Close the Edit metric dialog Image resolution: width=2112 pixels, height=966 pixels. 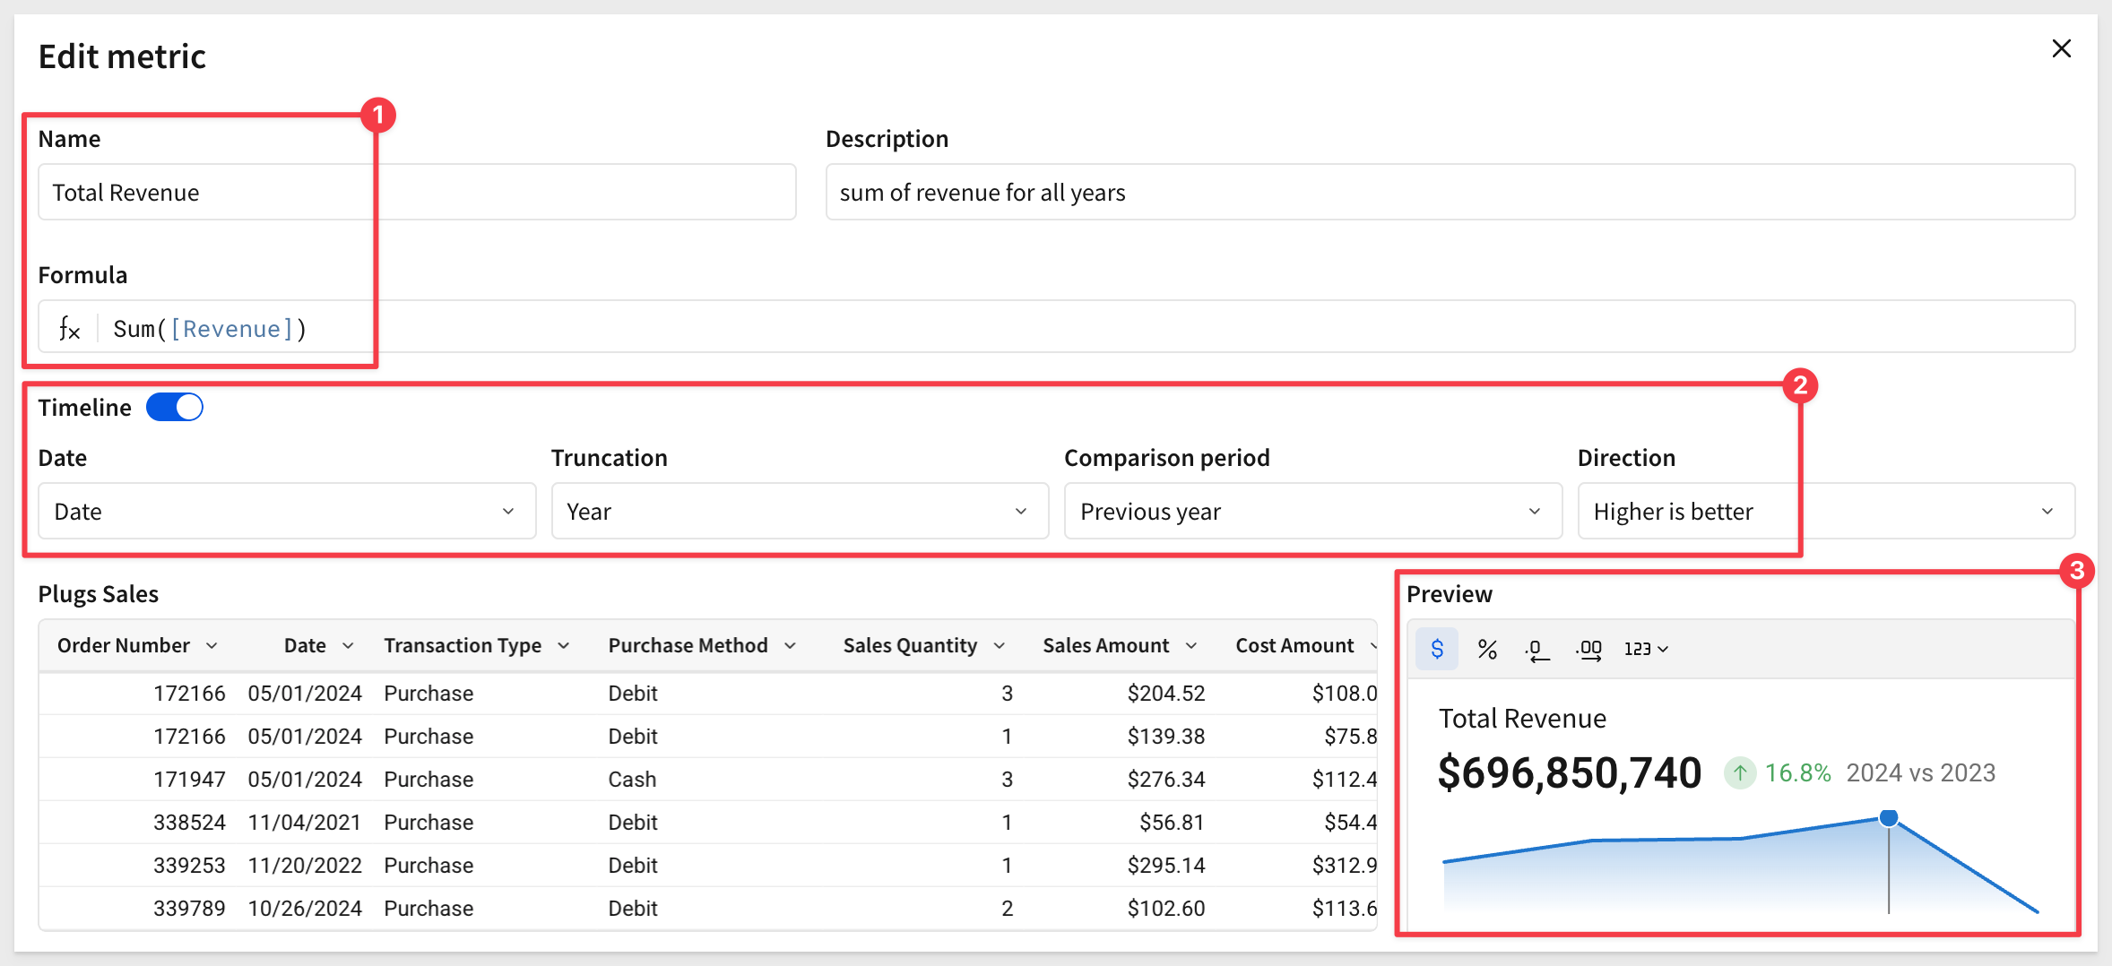point(2061,48)
